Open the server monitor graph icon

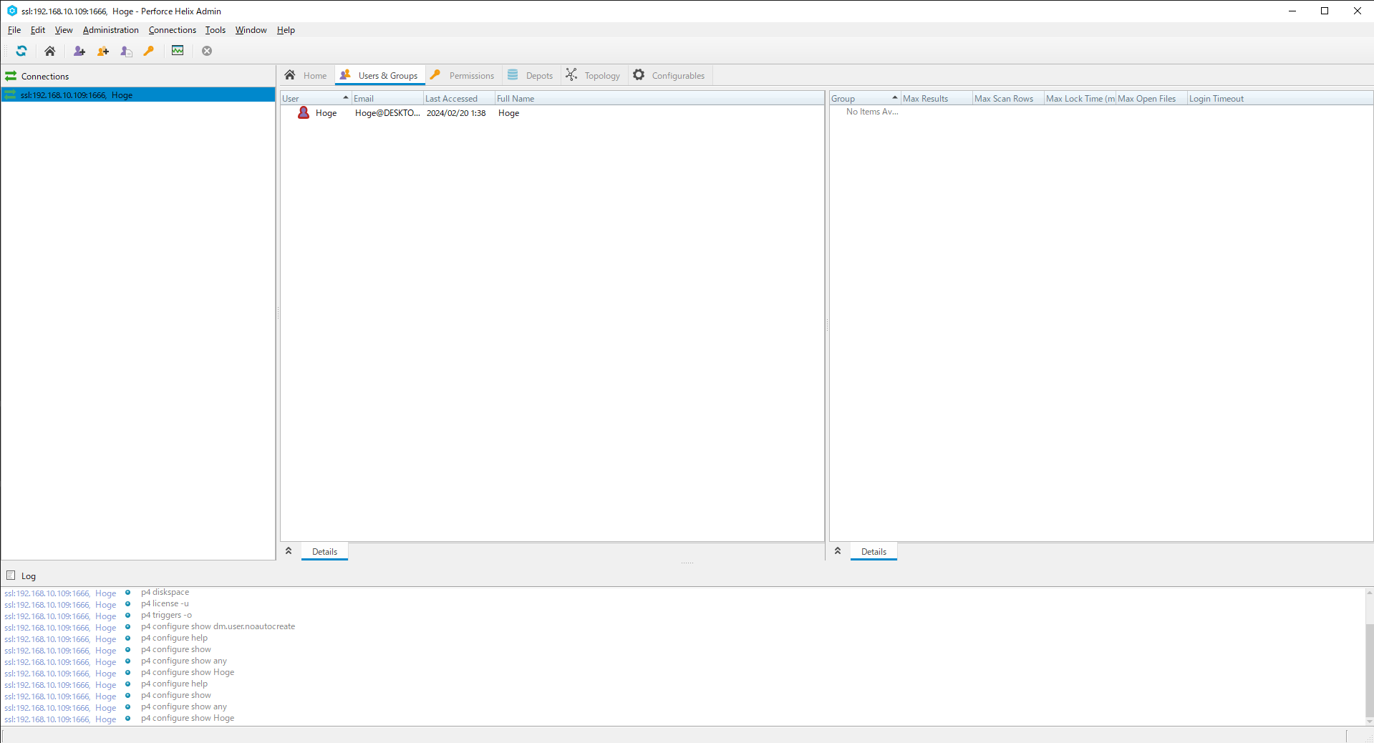coord(178,51)
